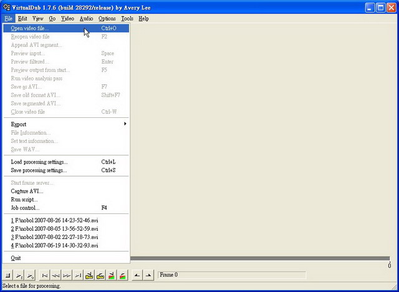Click the mark-out selection end button

tap(148, 275)
